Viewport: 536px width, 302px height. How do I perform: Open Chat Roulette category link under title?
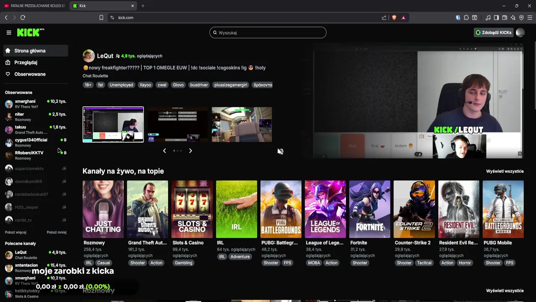point(95,76)
